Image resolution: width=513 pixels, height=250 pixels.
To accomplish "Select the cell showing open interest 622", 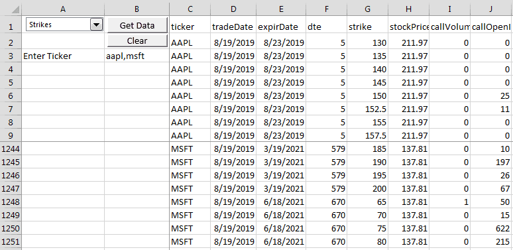I will tap(490, 228).
